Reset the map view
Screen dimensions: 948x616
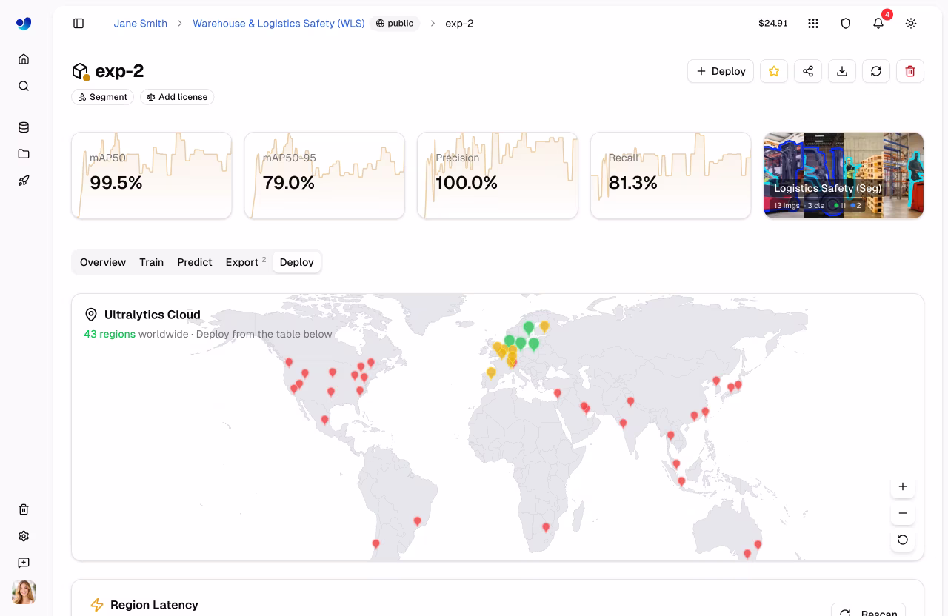(x=903, y=540)
